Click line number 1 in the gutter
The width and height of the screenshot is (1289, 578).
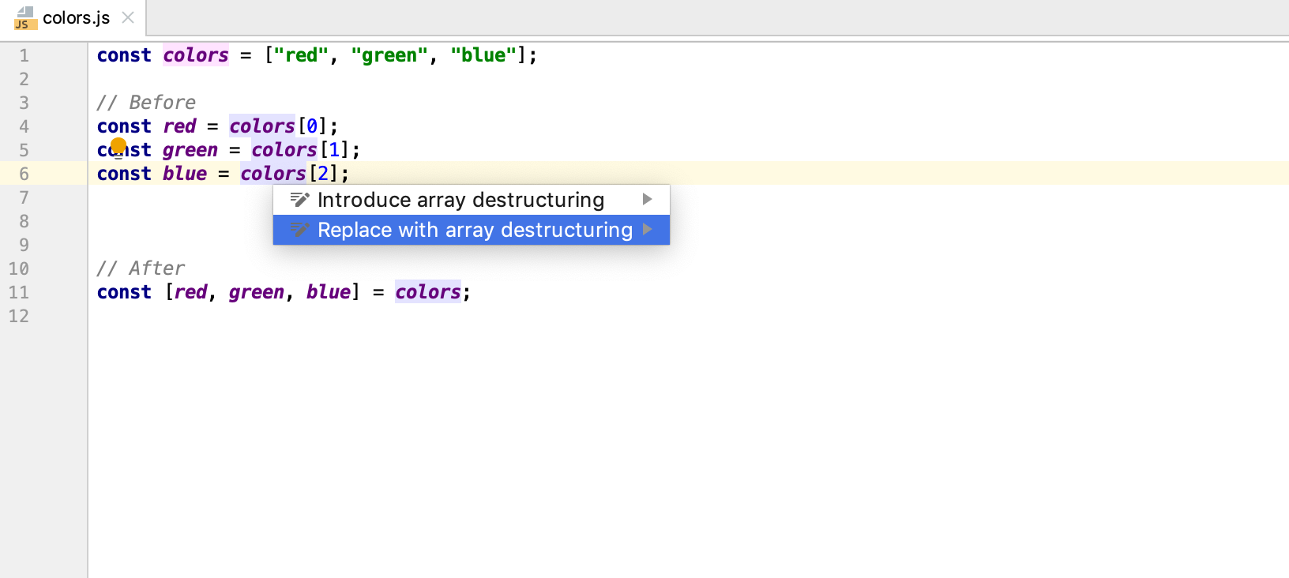pos(24,55)
